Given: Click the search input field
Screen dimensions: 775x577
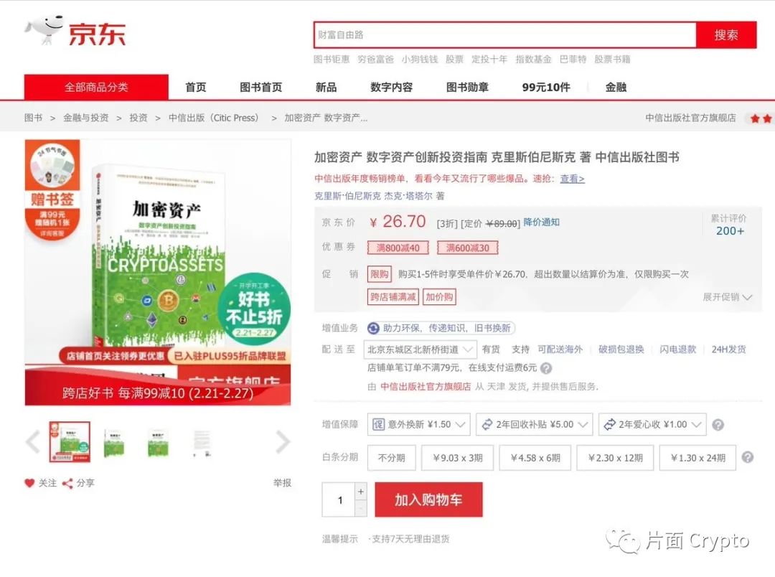Looking at the screenshot, I should [504, 34].
